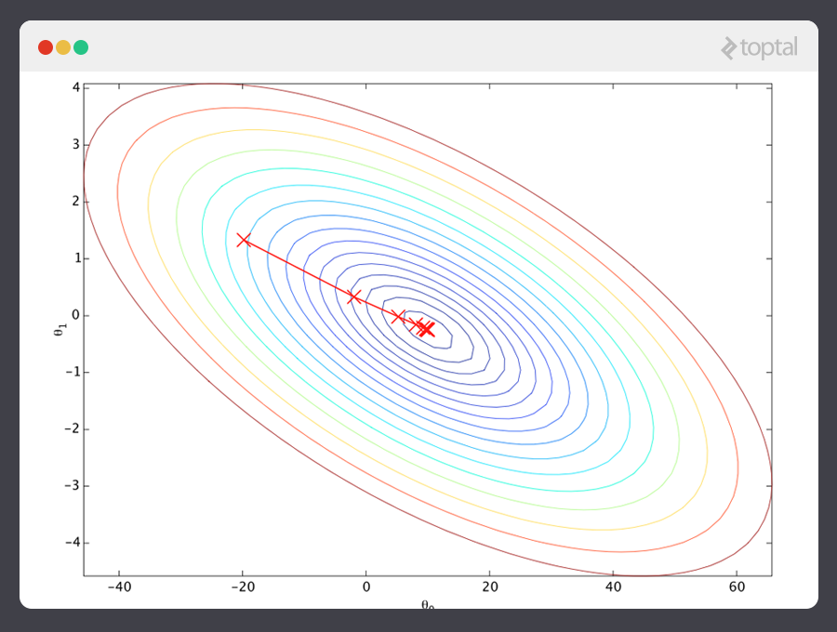This screenshot has height=632, width=837.
Task: Click tick label 4 on the vertical axis
Action: click(76, 87)
